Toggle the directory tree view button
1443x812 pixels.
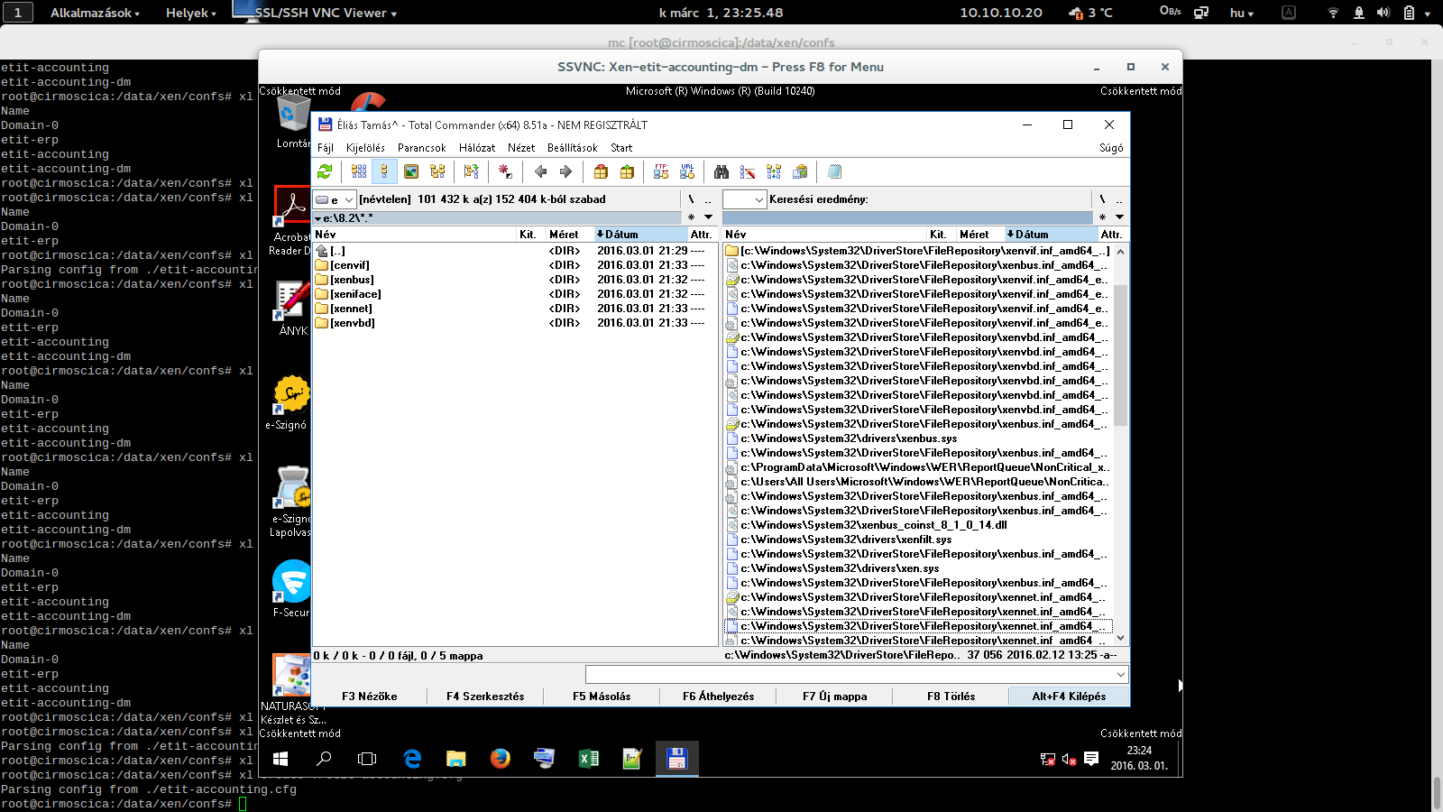[x=437, y=171]
